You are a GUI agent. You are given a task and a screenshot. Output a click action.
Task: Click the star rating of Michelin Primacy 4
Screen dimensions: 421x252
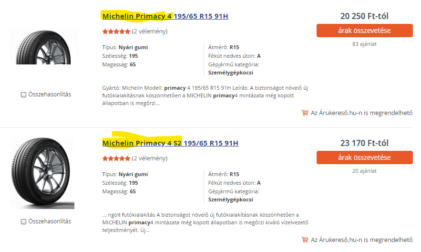coord(116,31)
